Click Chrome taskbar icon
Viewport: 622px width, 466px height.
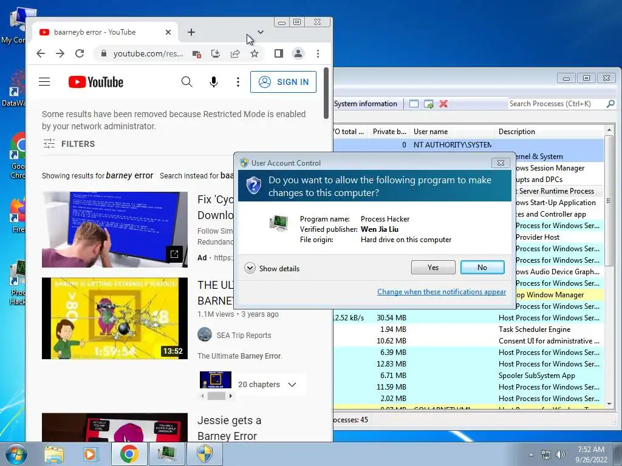coord(129,454)
